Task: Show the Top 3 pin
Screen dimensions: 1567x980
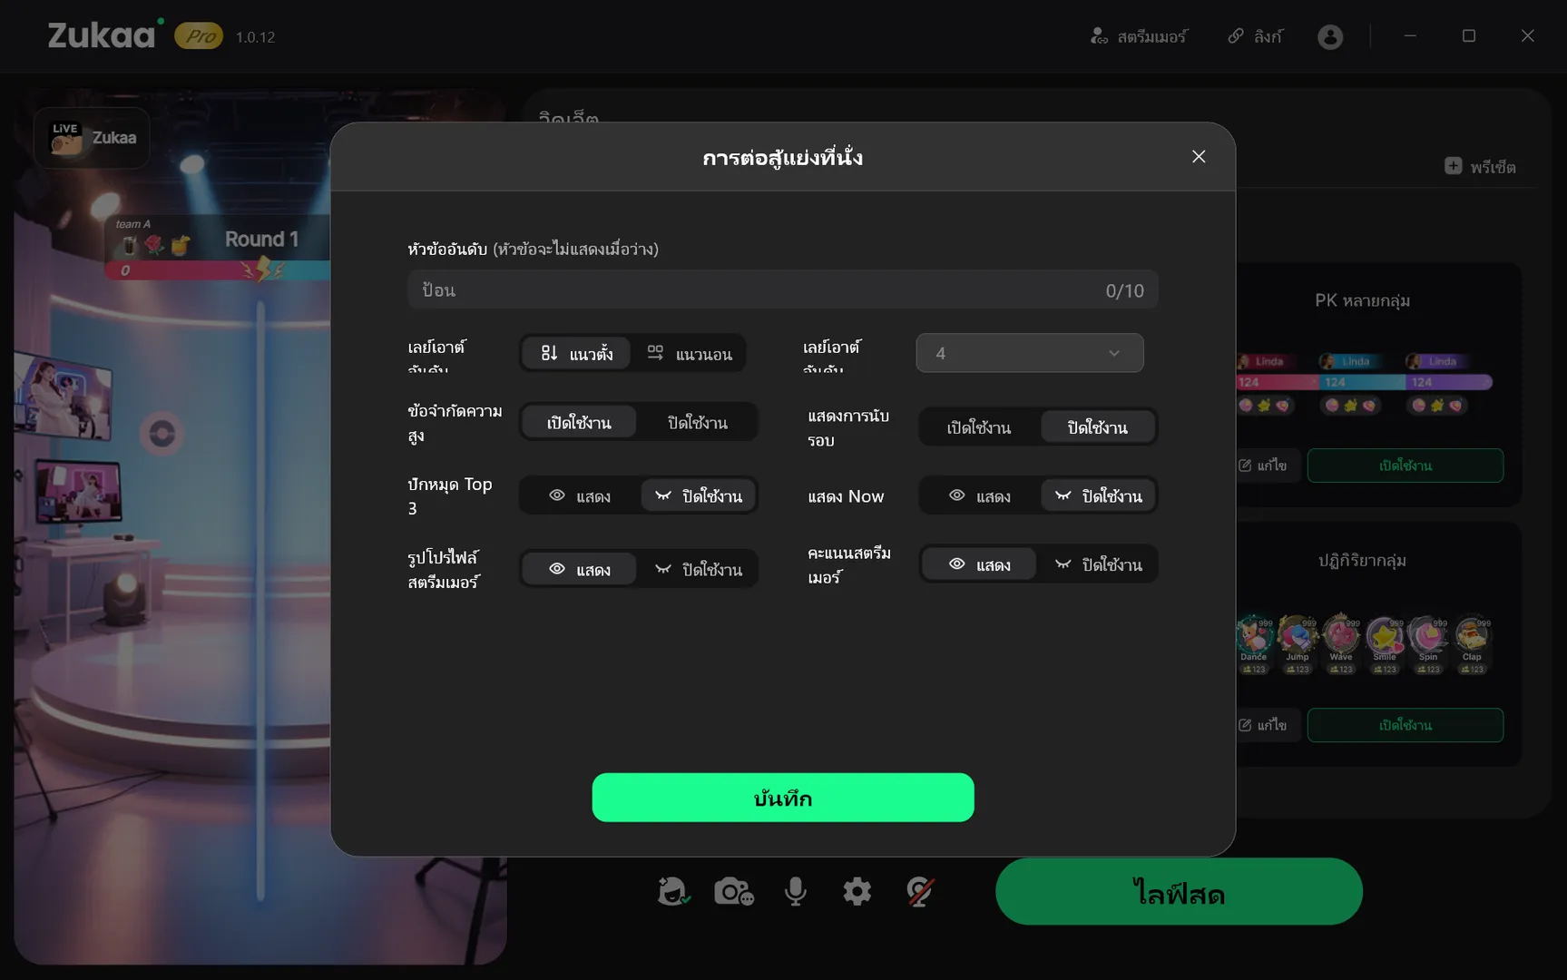Action: click(580, 496)
